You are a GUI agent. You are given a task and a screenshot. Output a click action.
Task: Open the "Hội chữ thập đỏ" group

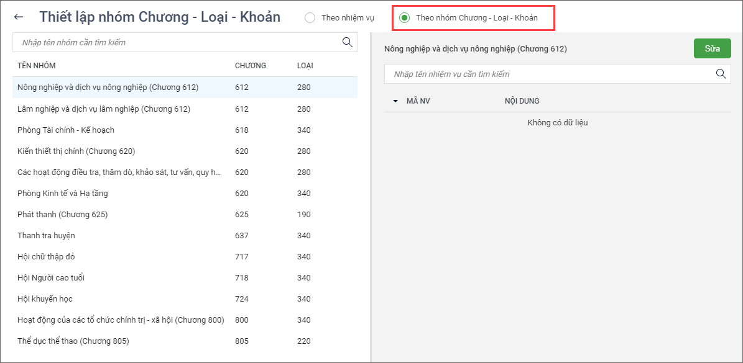click(x=46, y=257)
